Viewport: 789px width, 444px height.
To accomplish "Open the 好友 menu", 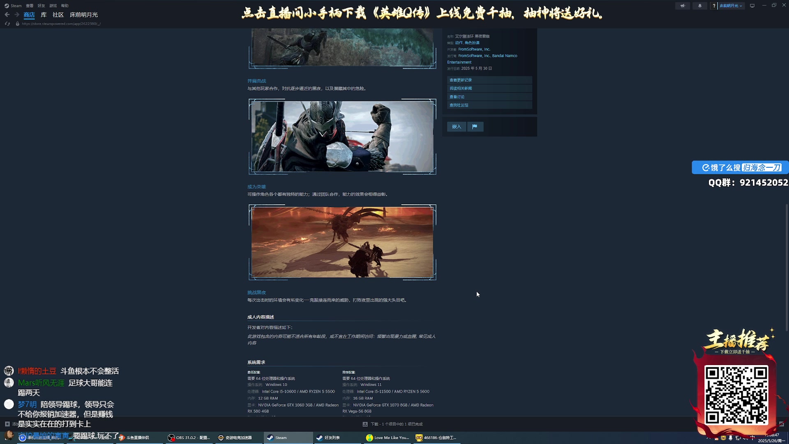I will tap(41, 6).
